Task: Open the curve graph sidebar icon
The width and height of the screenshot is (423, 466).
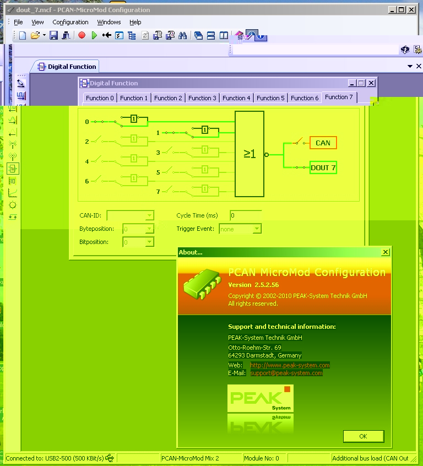Action: pyautogui.click(x=13, y=193)
